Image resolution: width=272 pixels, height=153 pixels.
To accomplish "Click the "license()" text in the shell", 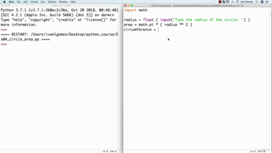I will [x=96, y=20].
